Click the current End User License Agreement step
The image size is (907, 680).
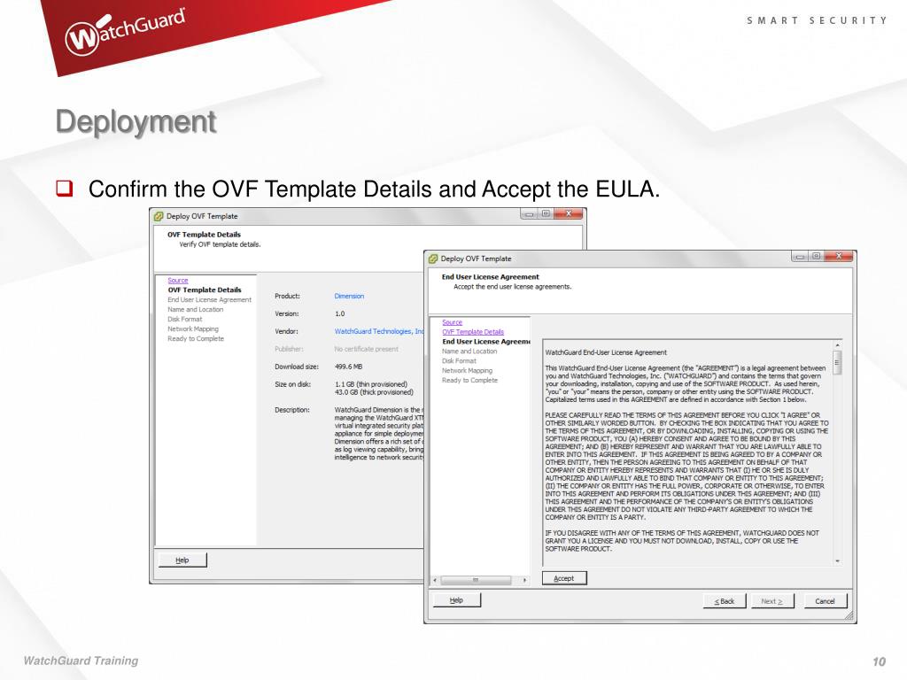click(x=486, y=342)
